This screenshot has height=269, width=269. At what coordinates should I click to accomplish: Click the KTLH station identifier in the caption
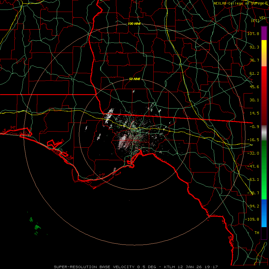pyautogui.click(x=170, y=267)
